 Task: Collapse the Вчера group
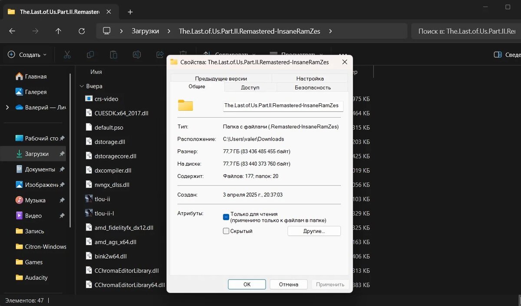coord(81,86)
